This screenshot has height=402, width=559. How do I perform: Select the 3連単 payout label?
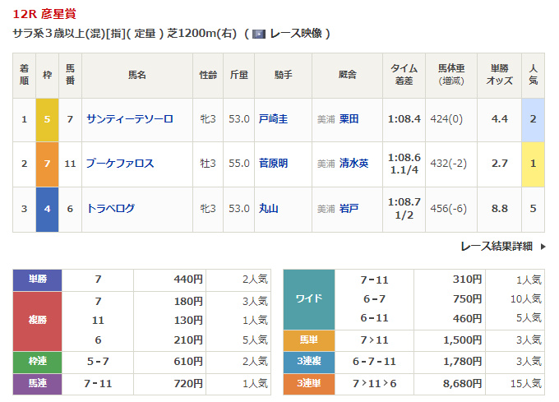308,383
